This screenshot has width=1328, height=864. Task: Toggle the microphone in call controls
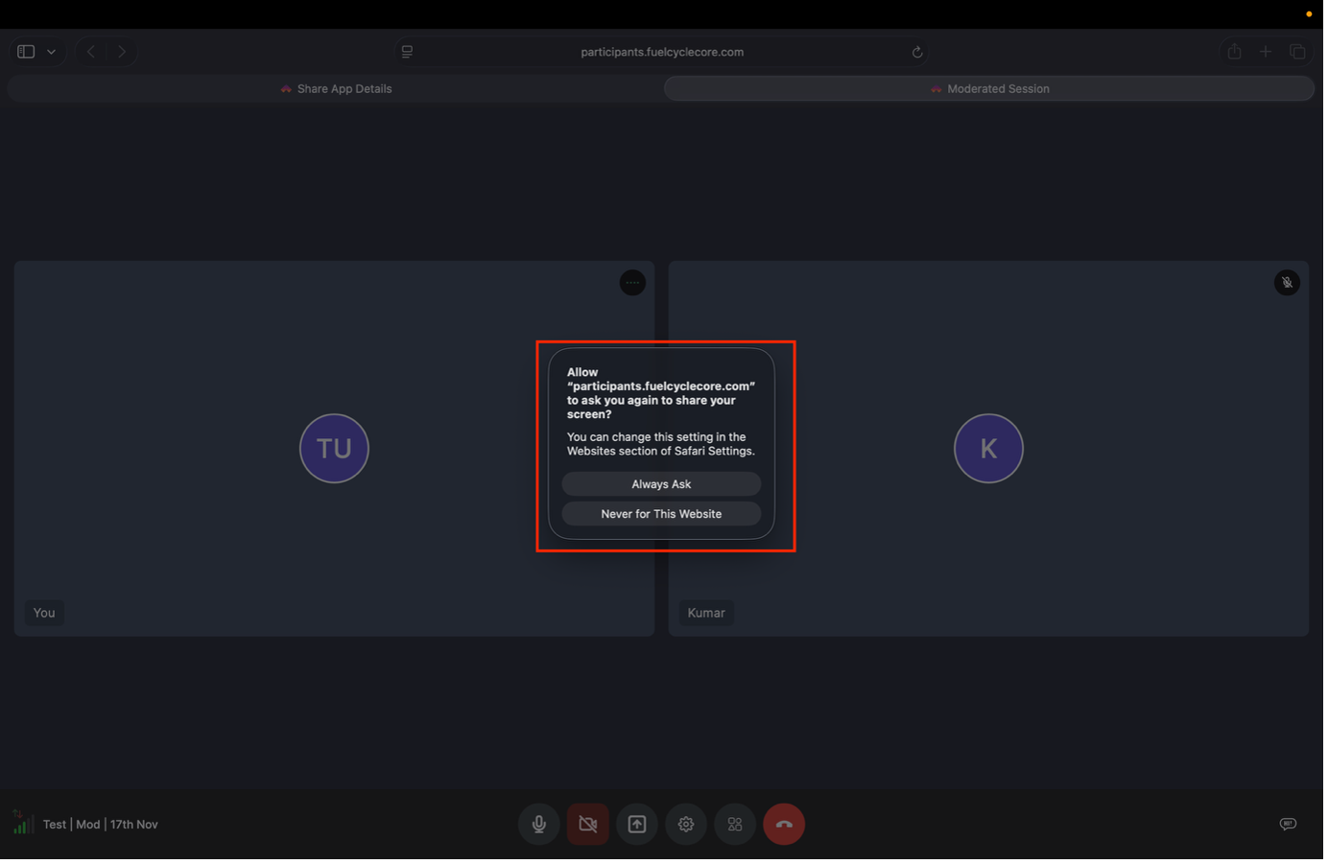pos(539,824)
